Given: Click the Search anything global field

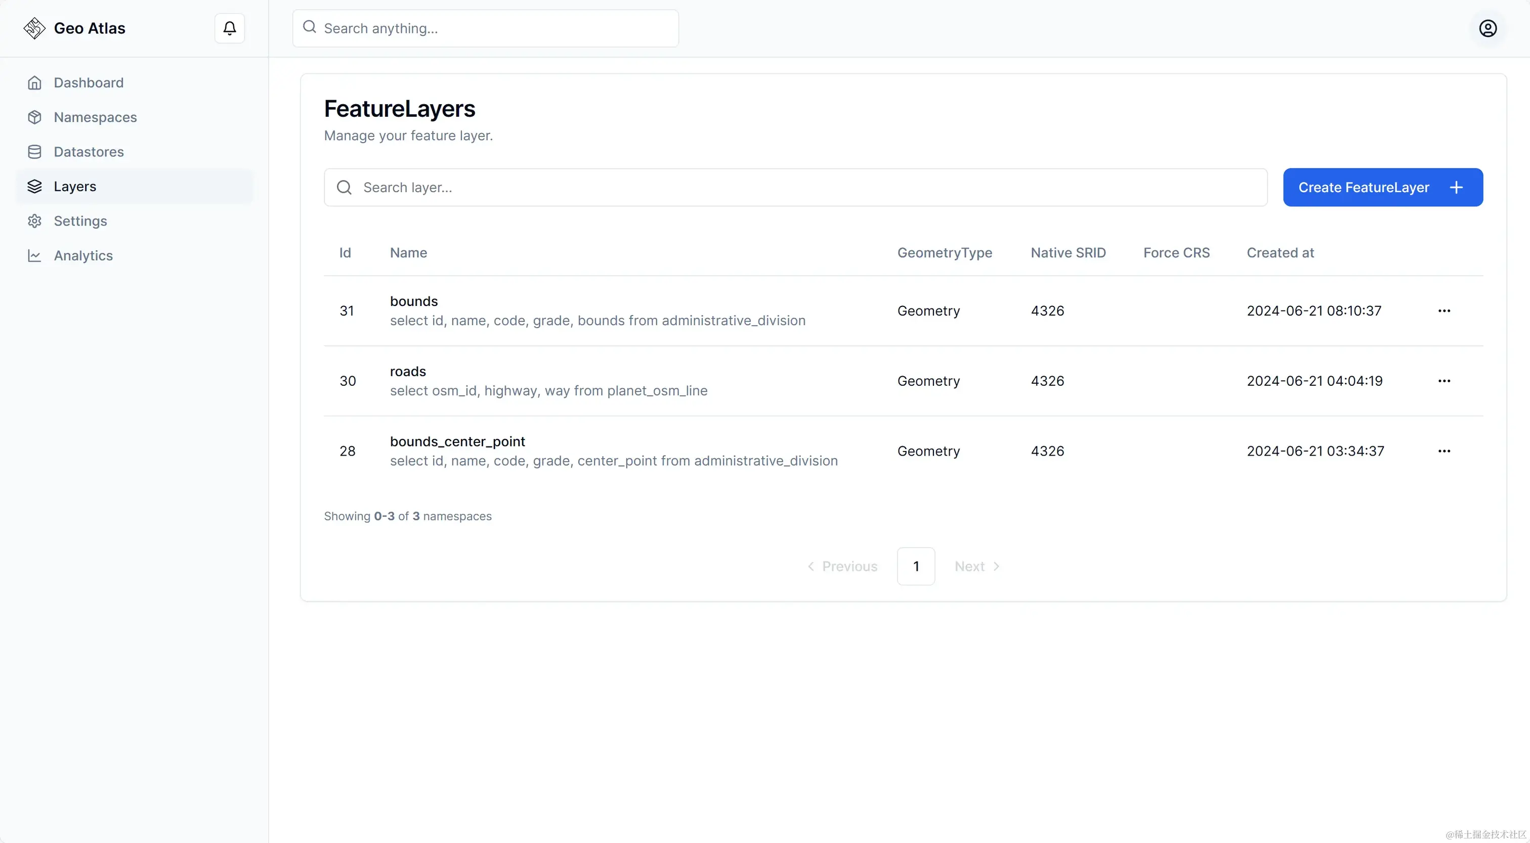Looking at the screenshot, I should [x=486, y=28].
